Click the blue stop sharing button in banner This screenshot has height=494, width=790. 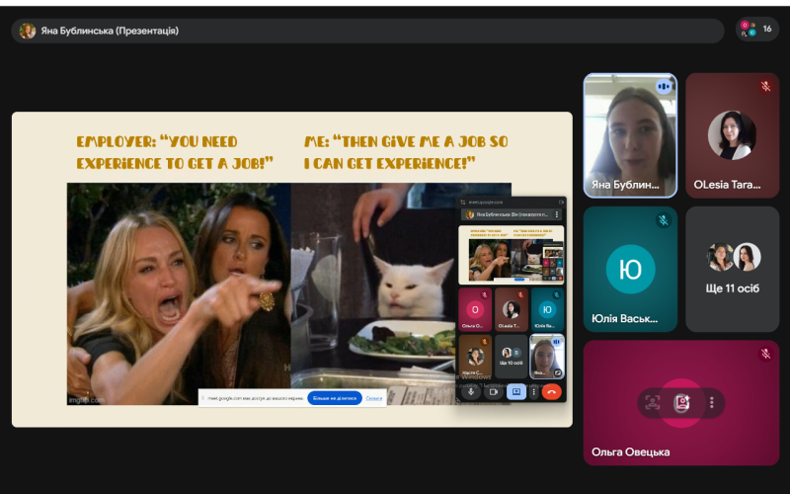(335, 398)
